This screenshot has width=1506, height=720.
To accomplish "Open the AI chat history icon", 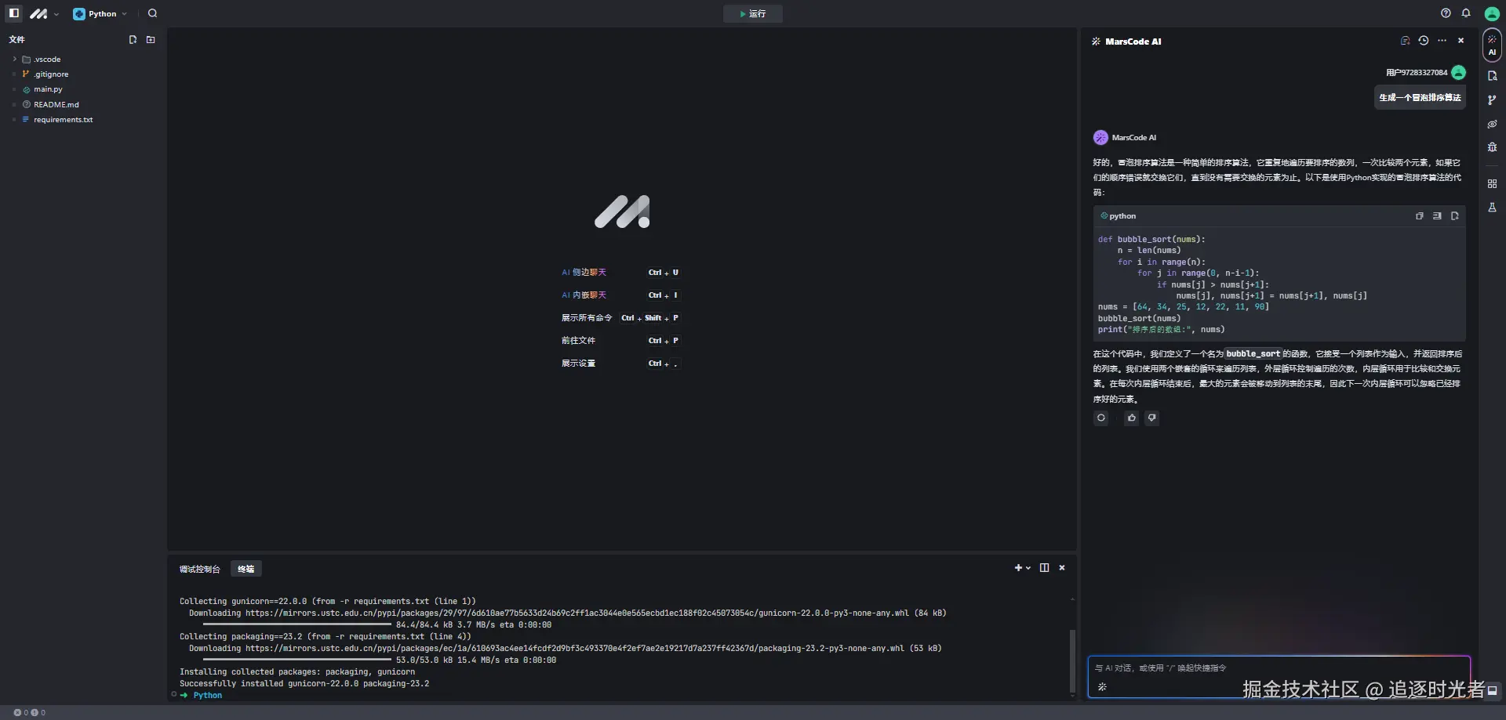I will click(x=1424, y=41).
